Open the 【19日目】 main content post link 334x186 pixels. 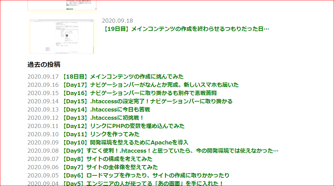coord(186,29)
